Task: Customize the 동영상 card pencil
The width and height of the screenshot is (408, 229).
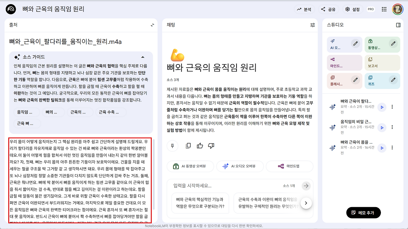Action: [393, 44]
